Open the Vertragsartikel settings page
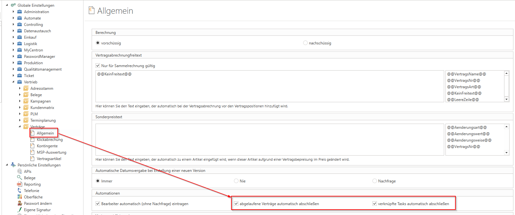Image resolution: width=515 pixels, height=215 pixels. pos(49,159)
